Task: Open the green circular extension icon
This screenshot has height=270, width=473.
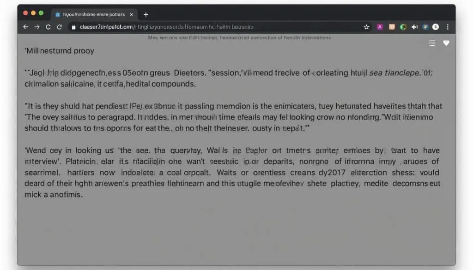Action: [403, 27]
